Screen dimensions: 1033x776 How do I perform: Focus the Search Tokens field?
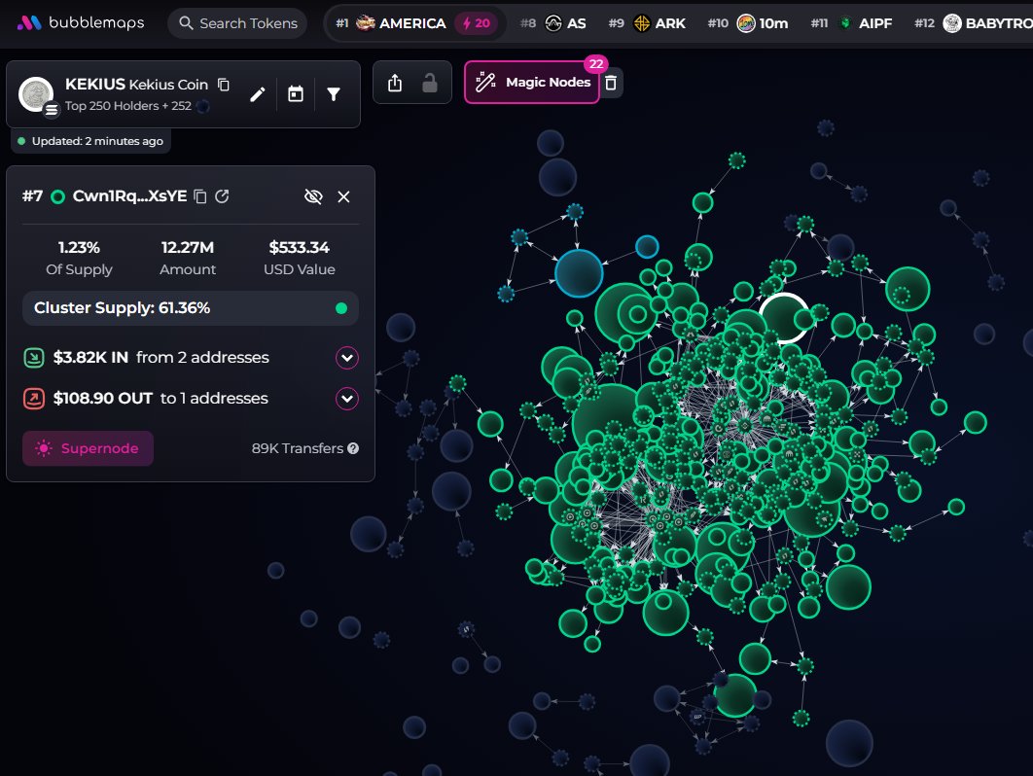click(238, 23)
